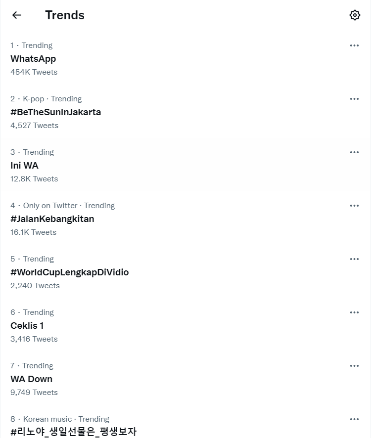This screenshot has height=438, width=371.
Task: Open more options for WA Down trend
Action: click(x=354, y=366)
